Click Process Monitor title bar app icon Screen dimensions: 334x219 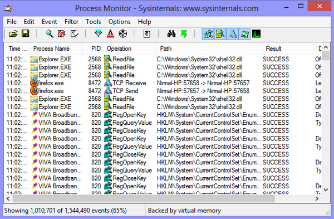8,8
